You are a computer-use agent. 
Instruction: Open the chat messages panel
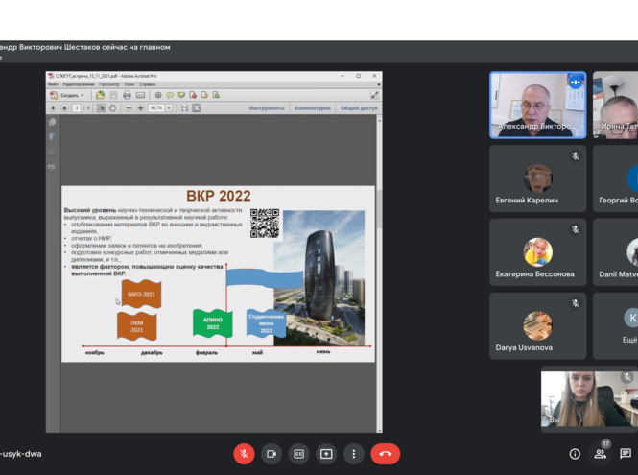[x=626, y=454]
